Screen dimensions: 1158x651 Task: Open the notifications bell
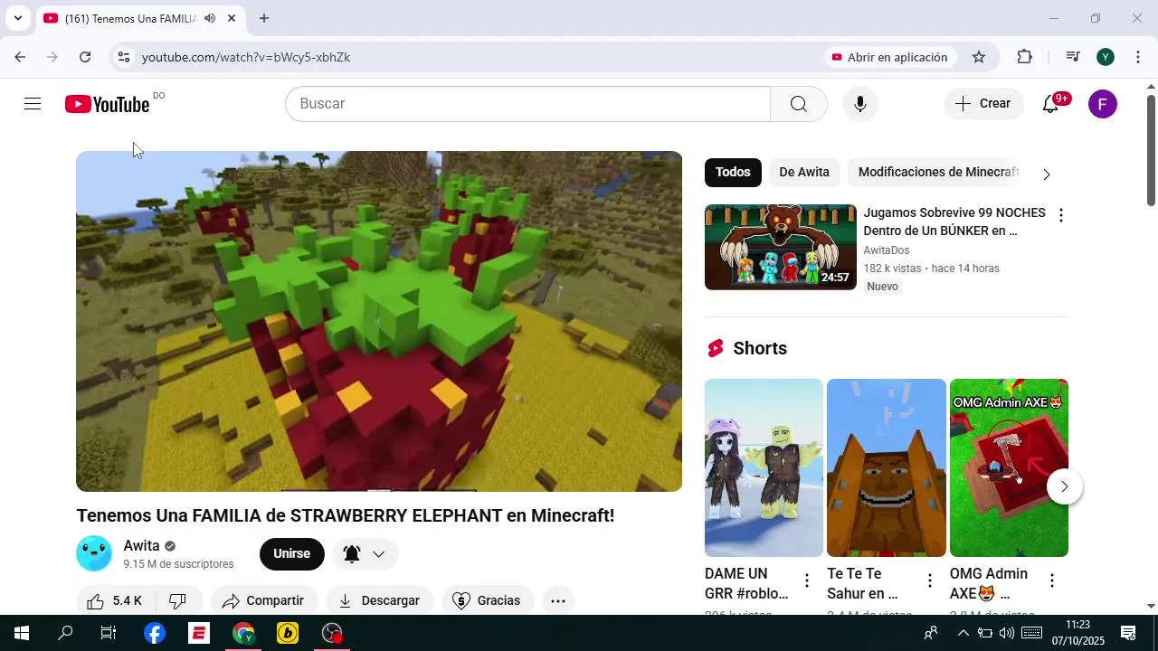(1050, 104)
